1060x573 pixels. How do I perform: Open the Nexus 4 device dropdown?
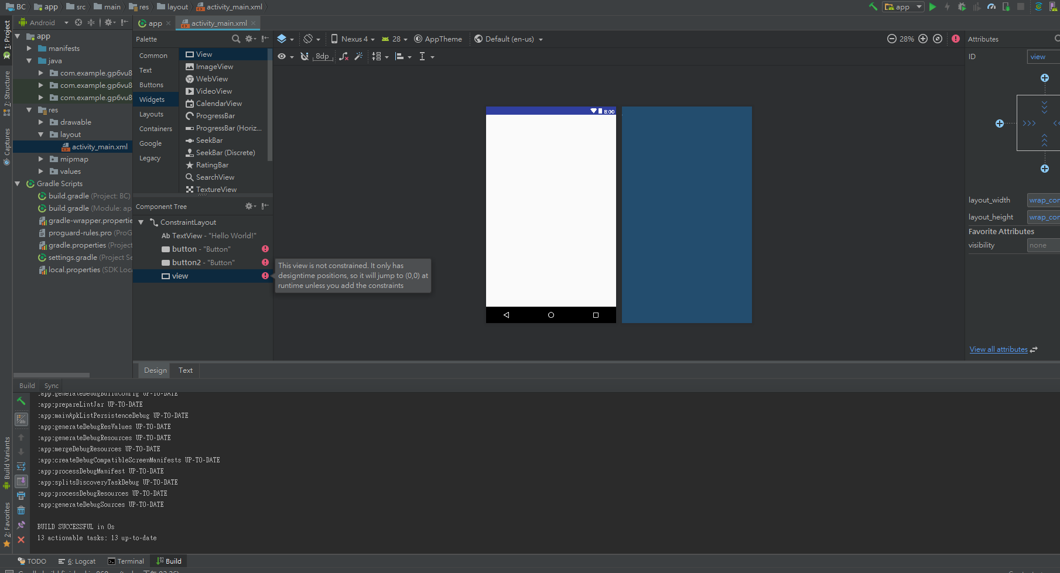(x=351, y=39)
